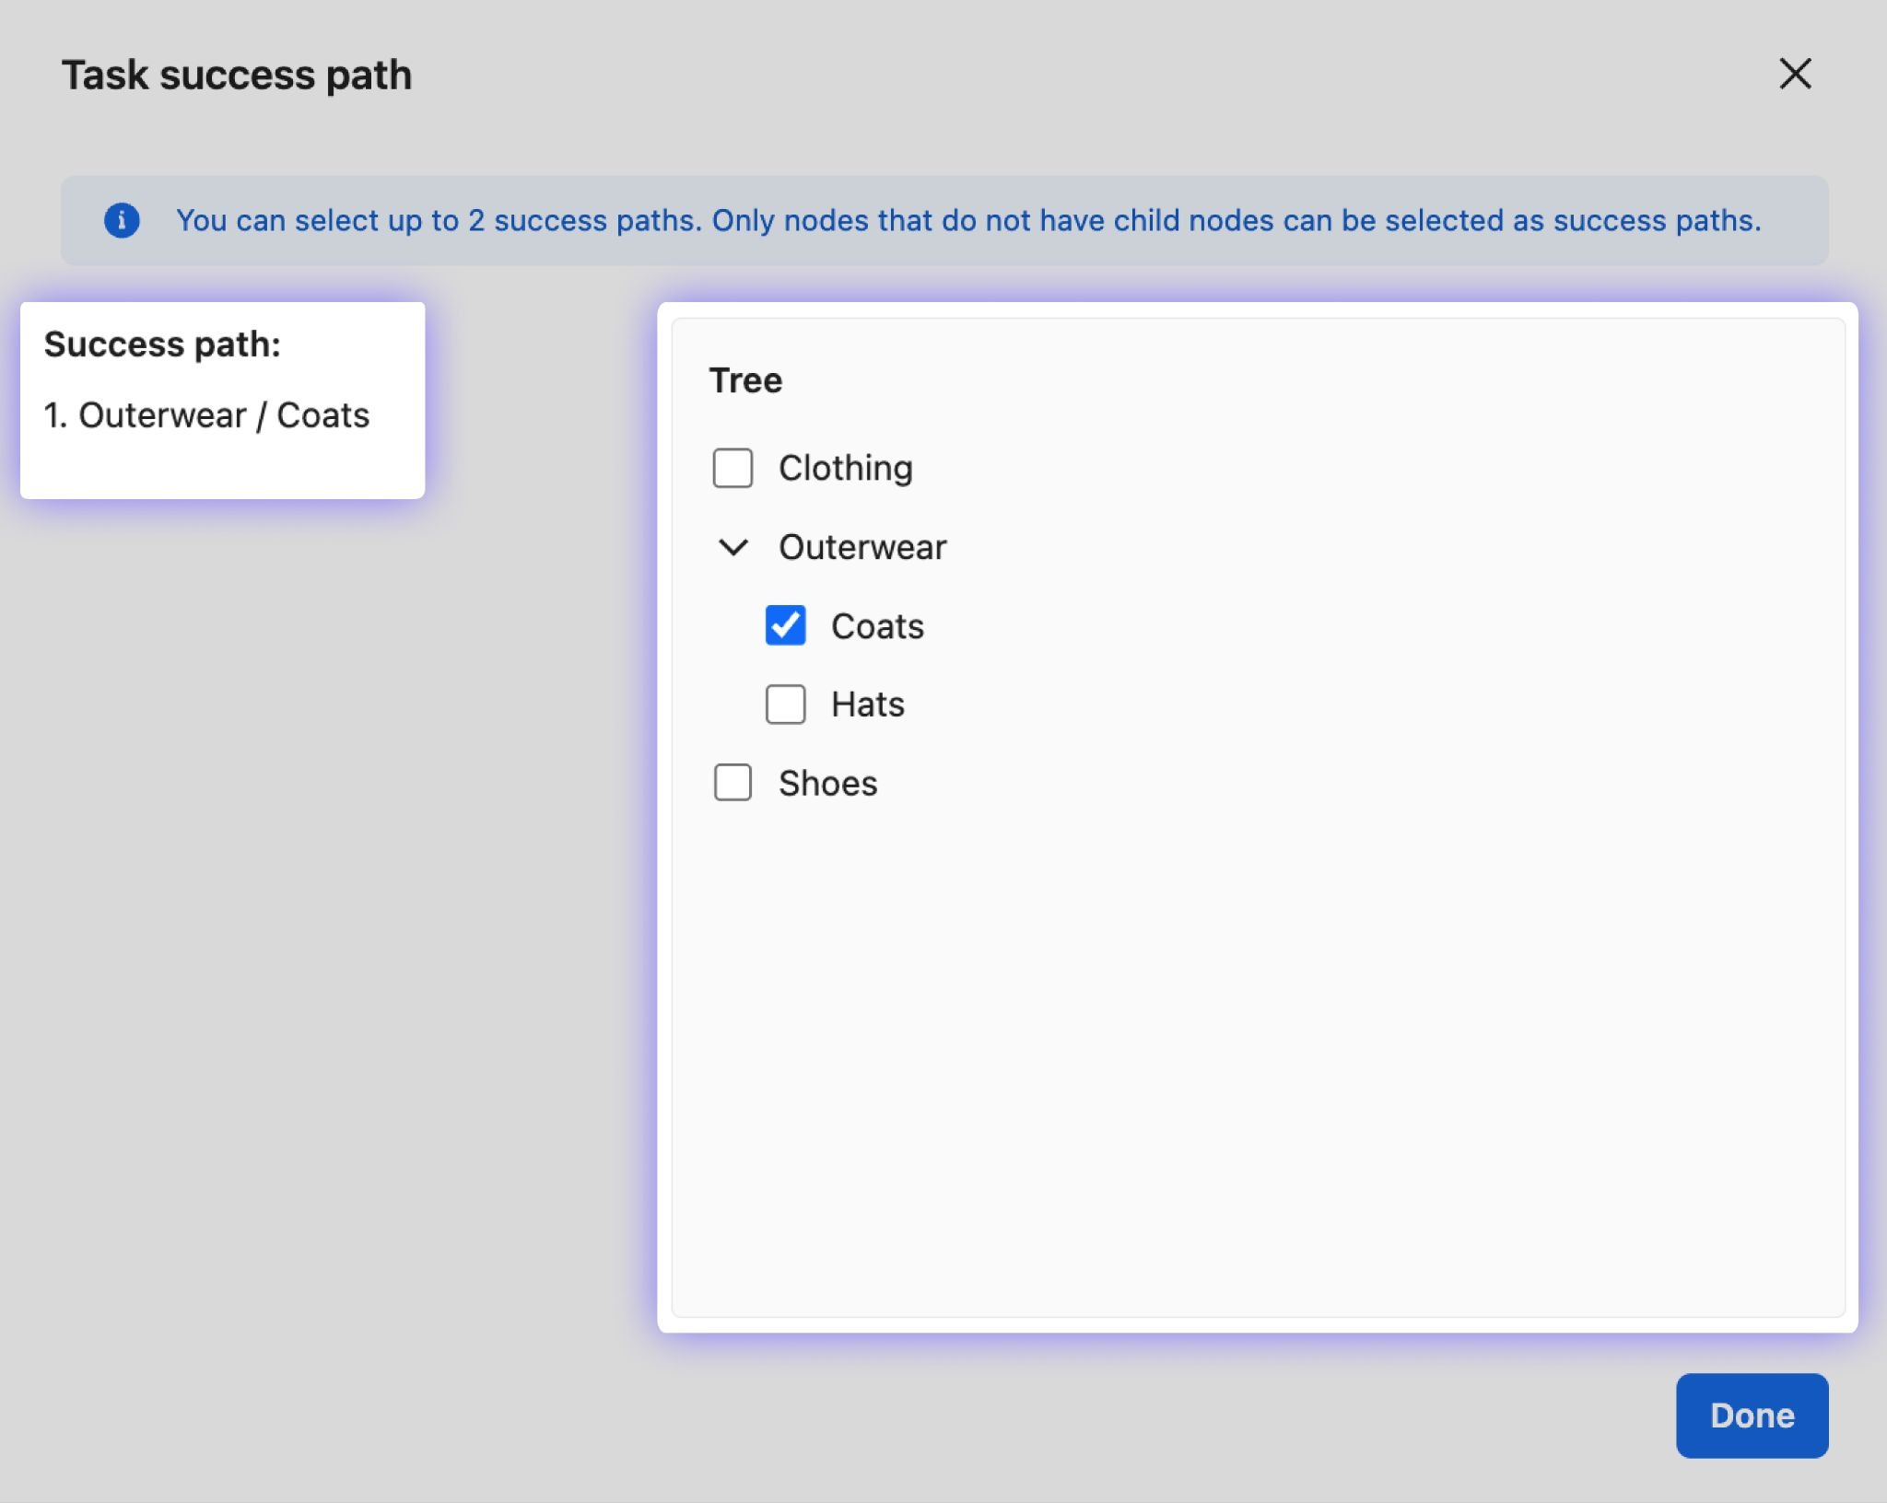Click the 'Task success path' dialog title
The width and height of the screenshot is (1887, 1503).
pos(237,75)
